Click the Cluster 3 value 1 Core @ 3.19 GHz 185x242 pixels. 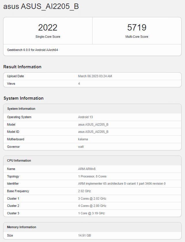91,213
